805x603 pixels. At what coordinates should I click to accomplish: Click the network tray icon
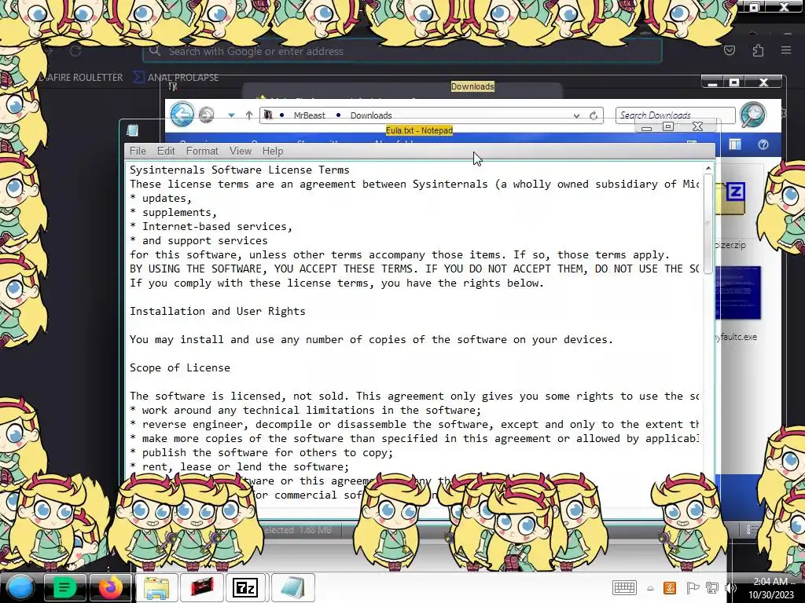(712, 588)
